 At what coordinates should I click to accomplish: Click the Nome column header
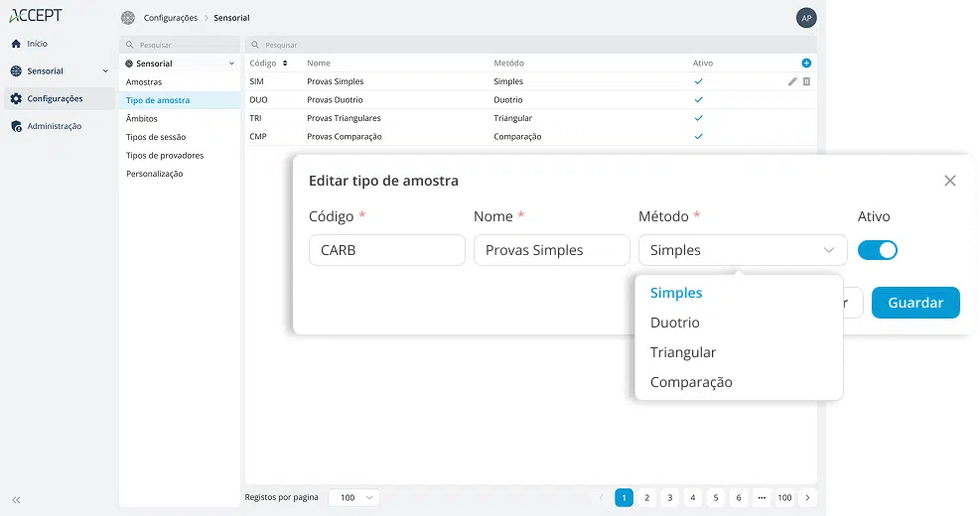(x=319, y=64)
